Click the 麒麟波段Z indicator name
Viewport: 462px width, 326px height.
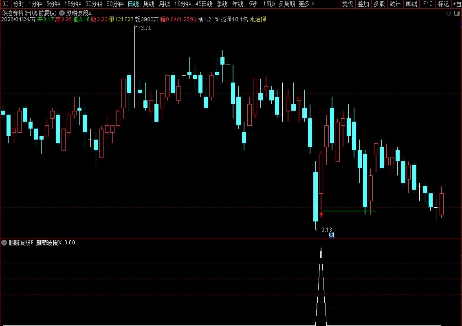tap(79, 13)
